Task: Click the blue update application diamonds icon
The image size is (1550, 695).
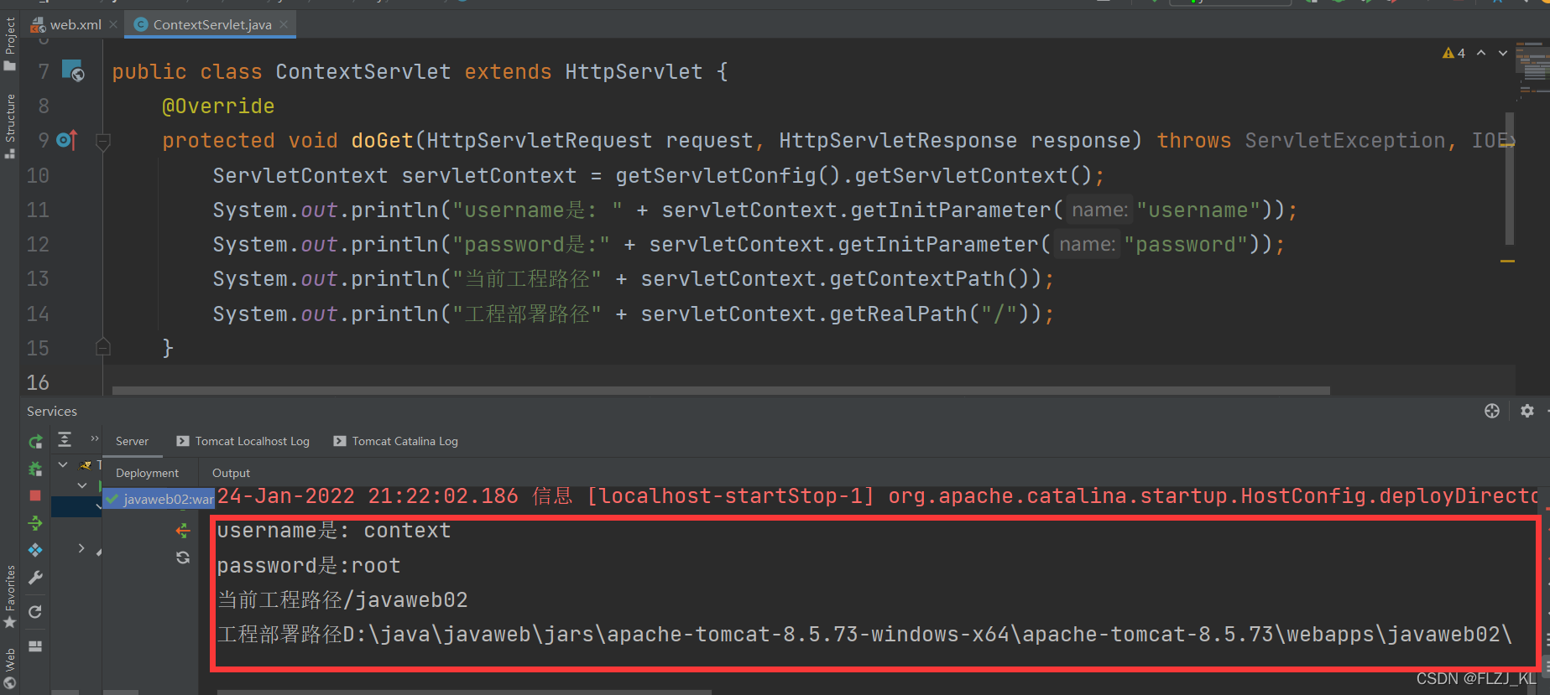Action: pos(35,550)
